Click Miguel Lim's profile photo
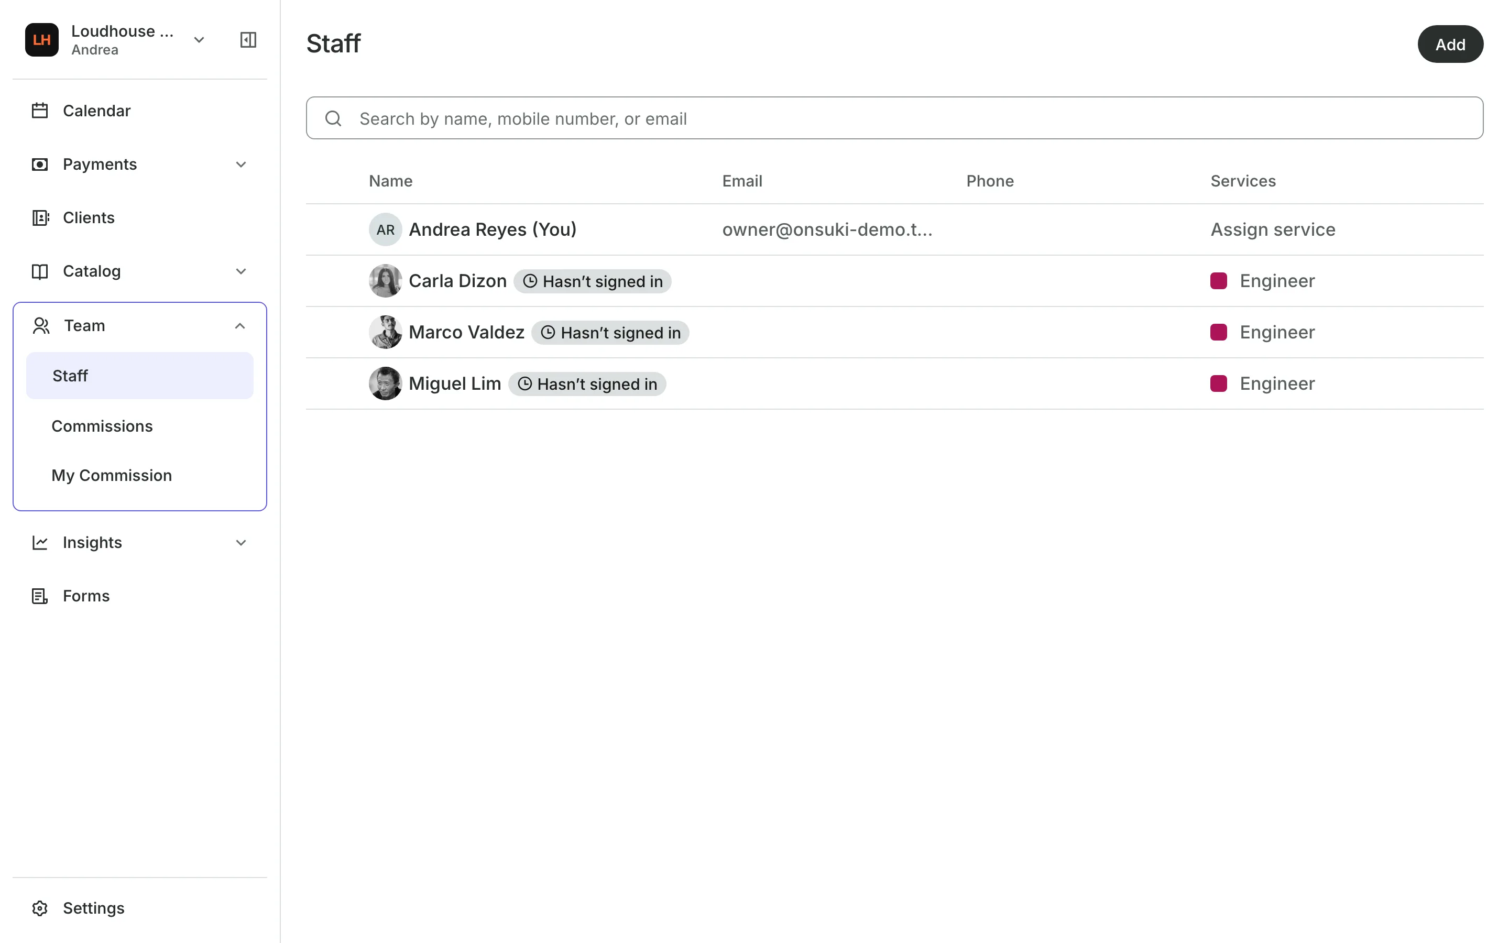1509x943 pixels. click(x=385, y=383)
